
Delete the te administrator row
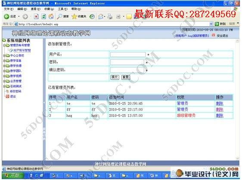tap(220, 103)
